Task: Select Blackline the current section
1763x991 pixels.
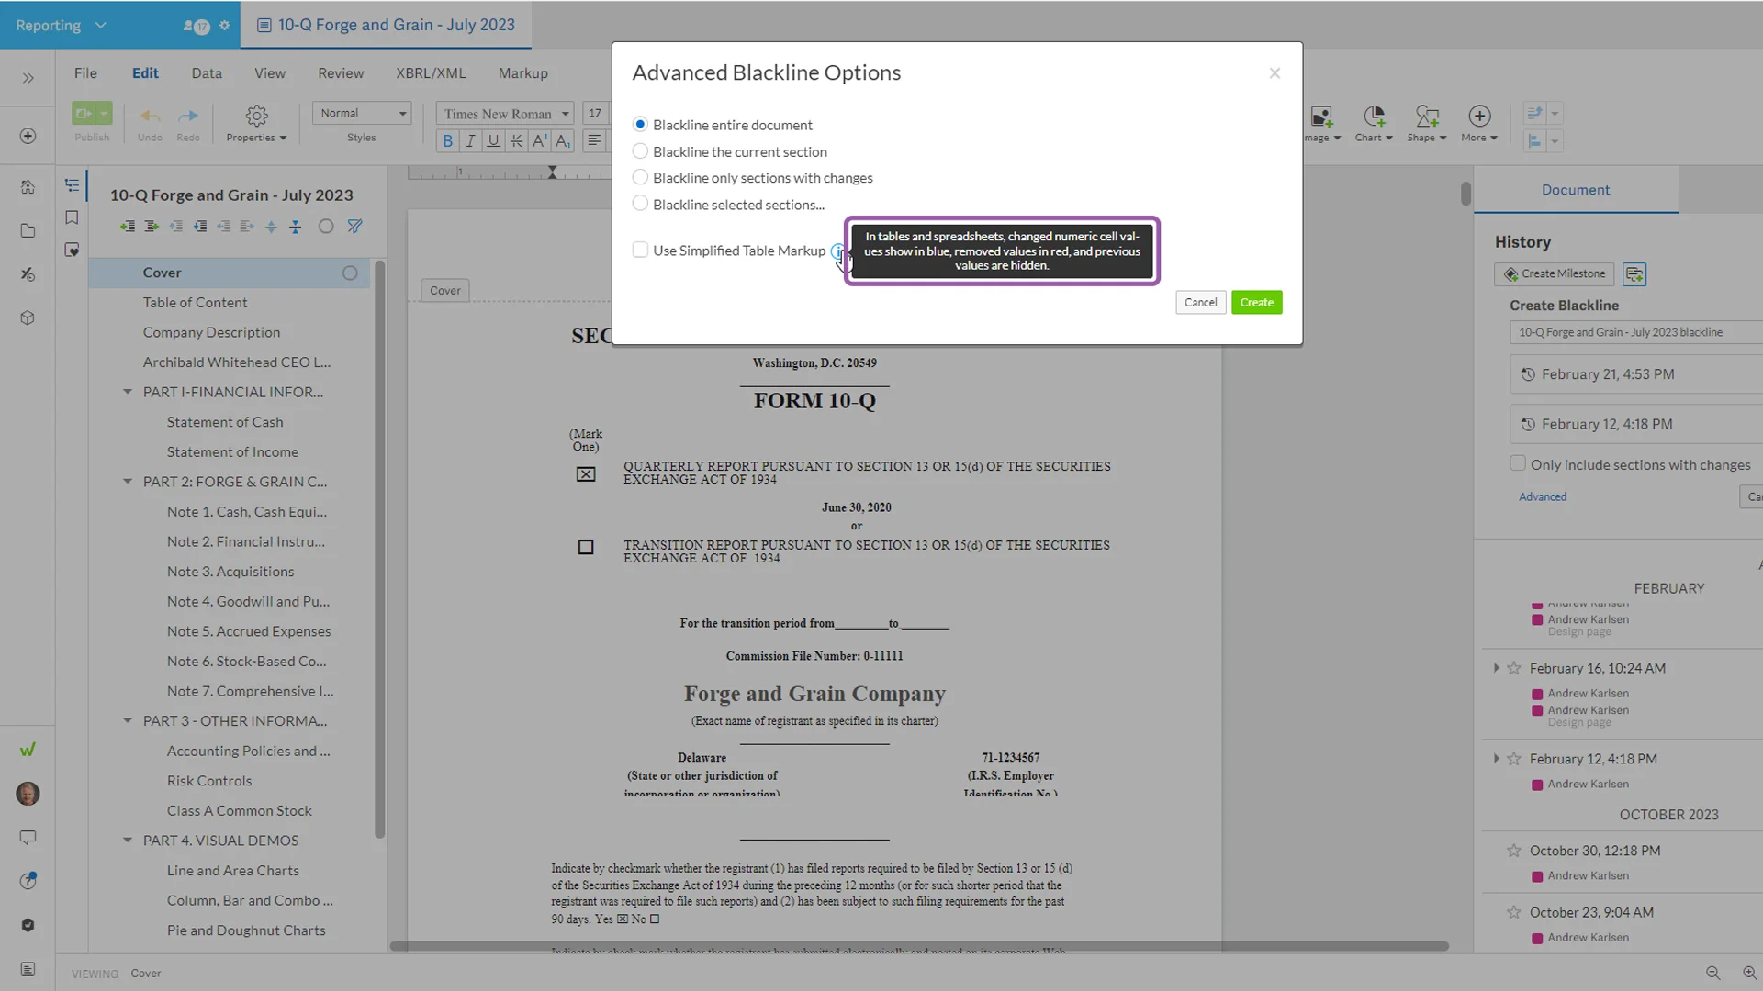Action: [x=640, y=151]
